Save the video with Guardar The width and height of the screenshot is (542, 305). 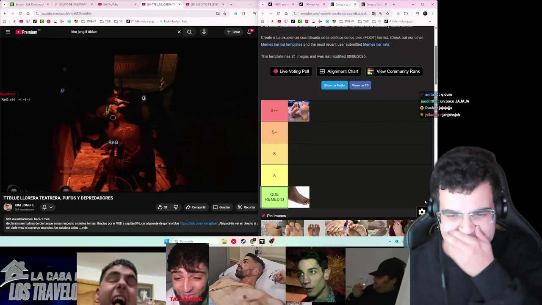coord(221,207)
